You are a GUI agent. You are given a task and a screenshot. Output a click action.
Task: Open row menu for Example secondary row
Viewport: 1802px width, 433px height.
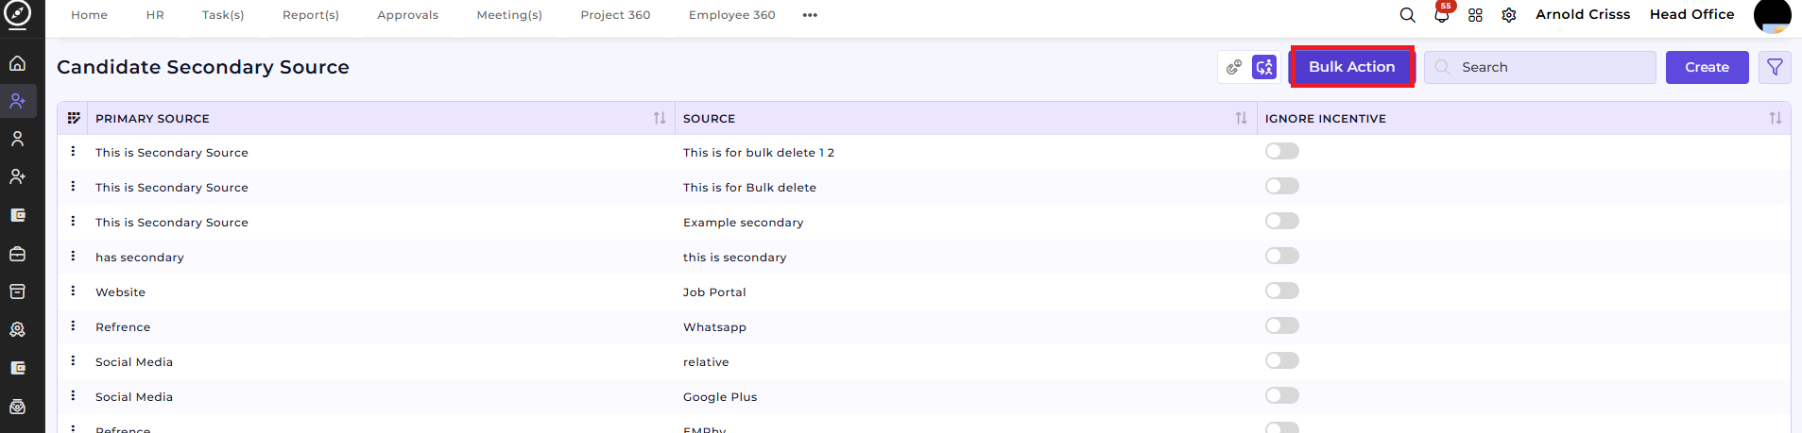tap(73, 221)
